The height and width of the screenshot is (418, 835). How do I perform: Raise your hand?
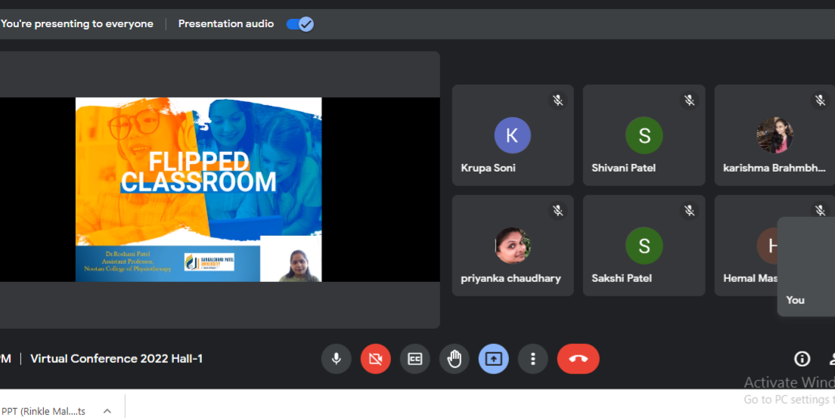455,359
